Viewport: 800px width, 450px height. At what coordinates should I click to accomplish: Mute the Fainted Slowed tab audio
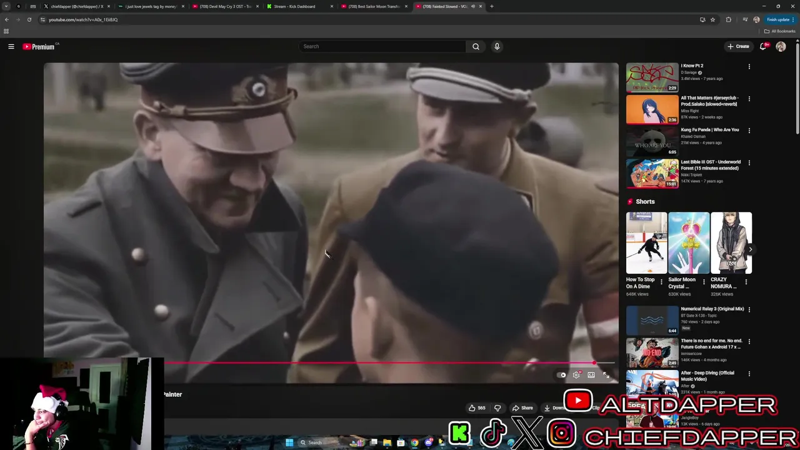[x=472, y=6]
